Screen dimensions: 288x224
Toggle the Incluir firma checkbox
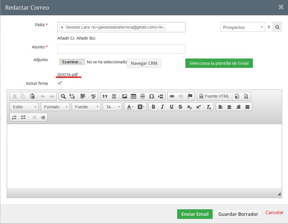(60, 83)
